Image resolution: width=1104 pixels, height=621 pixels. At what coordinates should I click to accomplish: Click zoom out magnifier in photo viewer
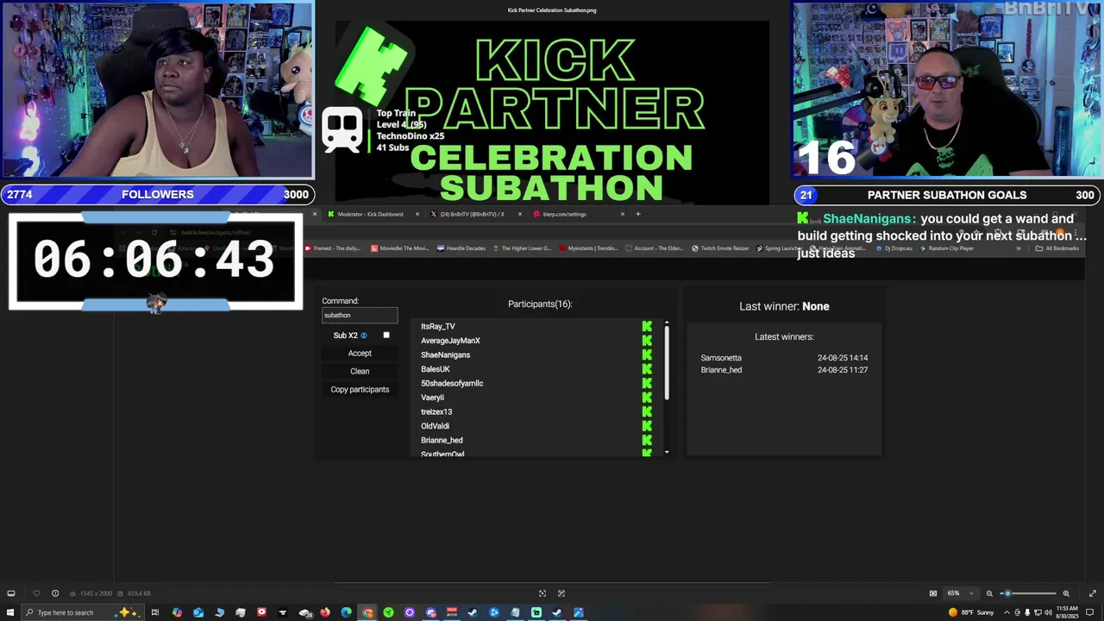(x=989, y=593)
